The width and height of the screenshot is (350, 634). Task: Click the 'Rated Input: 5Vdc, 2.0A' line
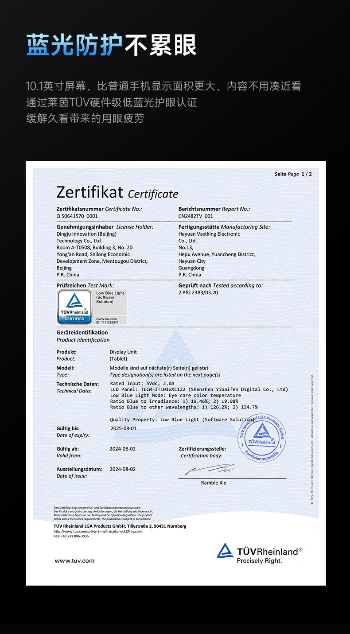point(142,384)
